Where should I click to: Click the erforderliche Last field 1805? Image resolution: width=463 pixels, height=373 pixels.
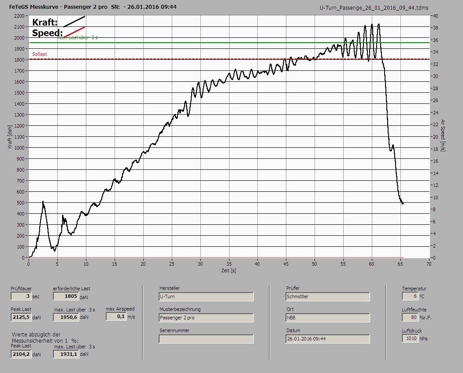pyautogui.click(x=66, y=296)
